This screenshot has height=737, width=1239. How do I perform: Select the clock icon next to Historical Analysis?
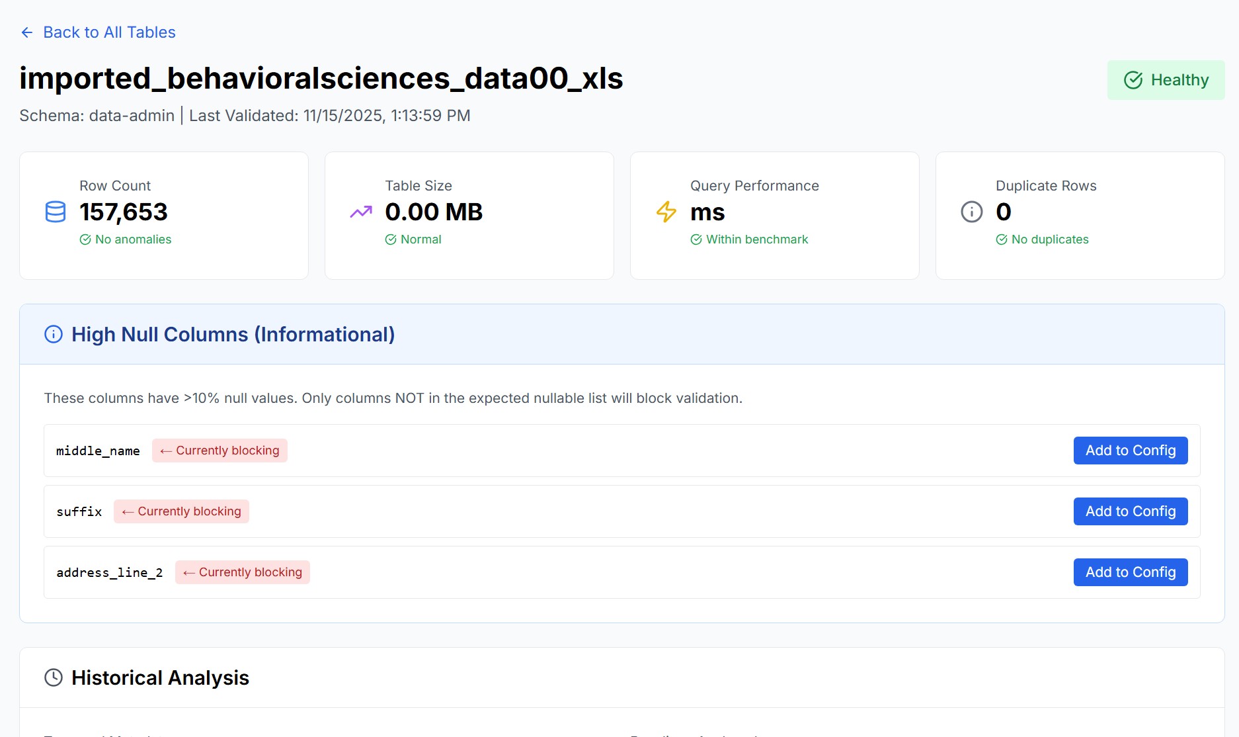(53, 677)
